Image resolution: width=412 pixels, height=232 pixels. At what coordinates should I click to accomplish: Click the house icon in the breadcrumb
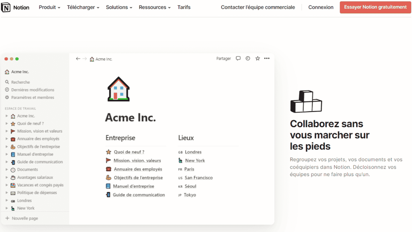[x=92, y=59]
